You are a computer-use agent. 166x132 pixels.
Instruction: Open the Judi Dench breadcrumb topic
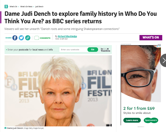pos(39,6)
